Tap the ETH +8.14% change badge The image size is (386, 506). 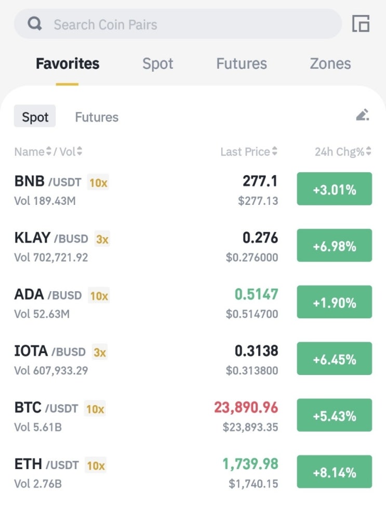click(335, 472)
